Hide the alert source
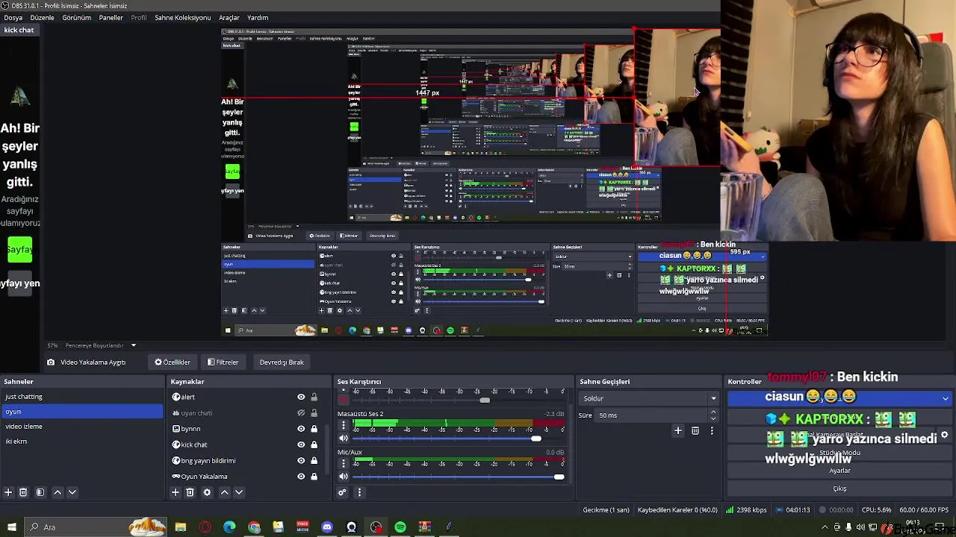The width and height of the screenshot is (956, 537). pos(301,397)
